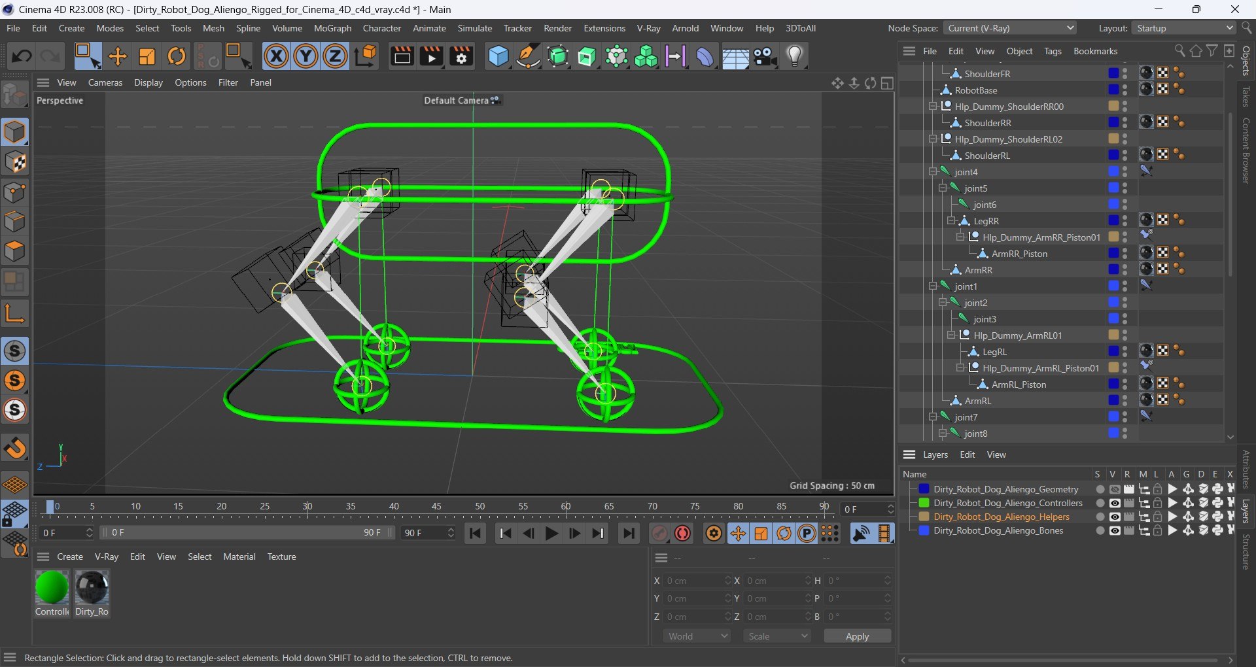Open viewport Cameras menu

tap(105, 82)
